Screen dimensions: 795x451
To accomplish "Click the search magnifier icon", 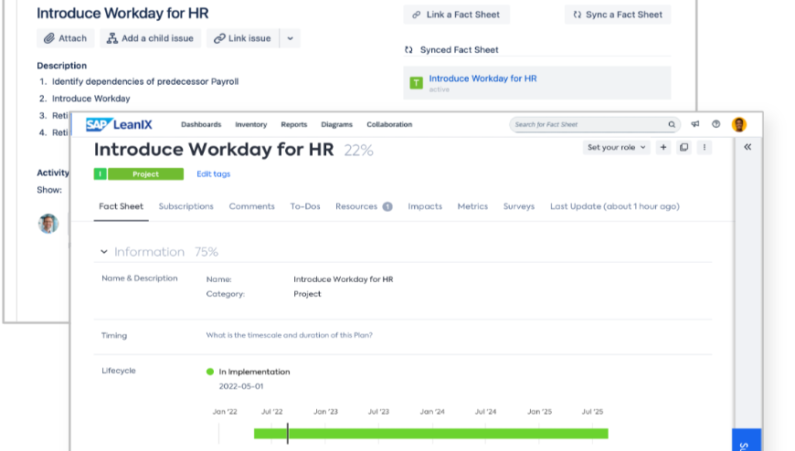I will click(x=672, y=124).
